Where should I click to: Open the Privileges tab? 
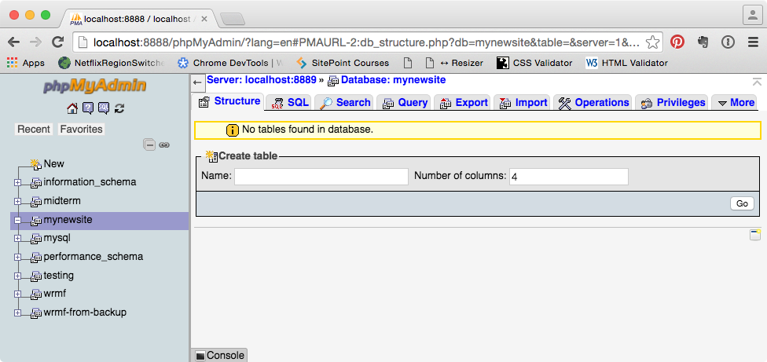tap(673, 103)
